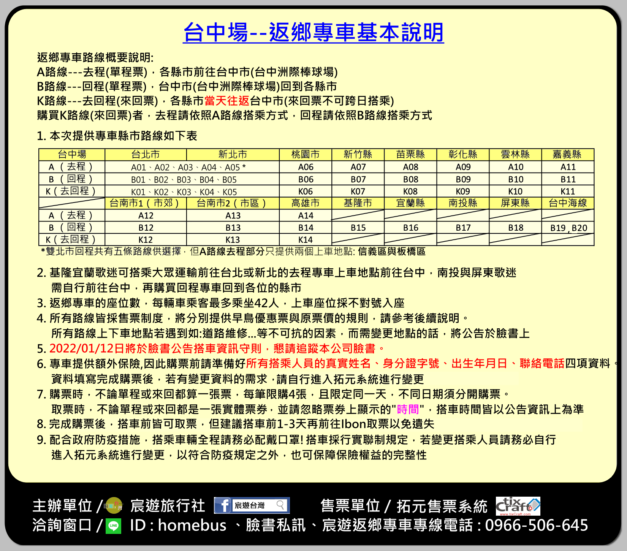Image resolution: width=627 pixels, height=551 pixels.
Task: Click the phone number 0966-506-645
Action: (x=536, y=525)
